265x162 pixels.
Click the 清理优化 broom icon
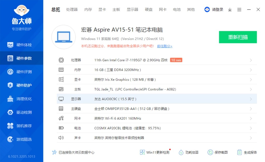click(x=10, y=99)
